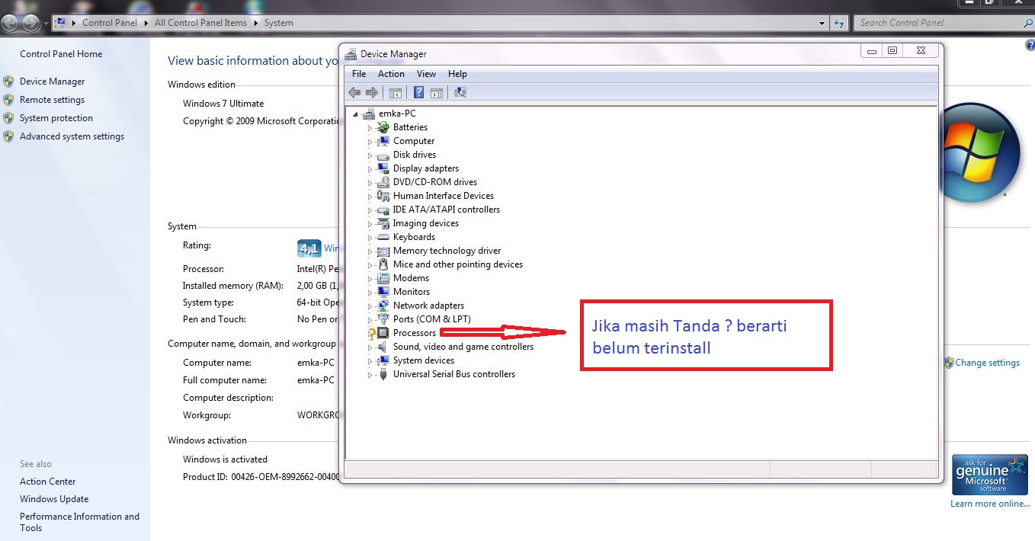1035x541 pixels.
Task: Open the Help menu in Device Manager
Action: click(457, 74)
